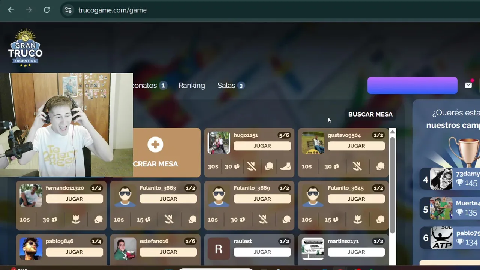Click the flor tulip icon on Fulanito_3645's table

click(x=357, y=219)
